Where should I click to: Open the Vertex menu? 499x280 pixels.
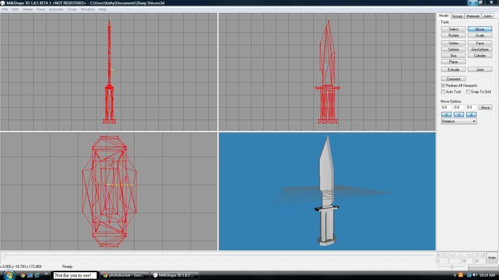[x=28, y=9]
